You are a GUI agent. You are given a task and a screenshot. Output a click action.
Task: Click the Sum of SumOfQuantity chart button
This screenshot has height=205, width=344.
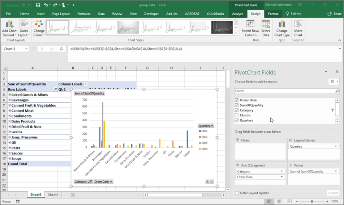(89, 93)
